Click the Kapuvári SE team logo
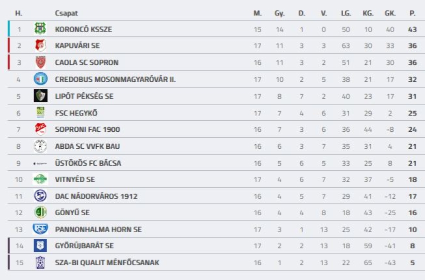 [40, 45]
